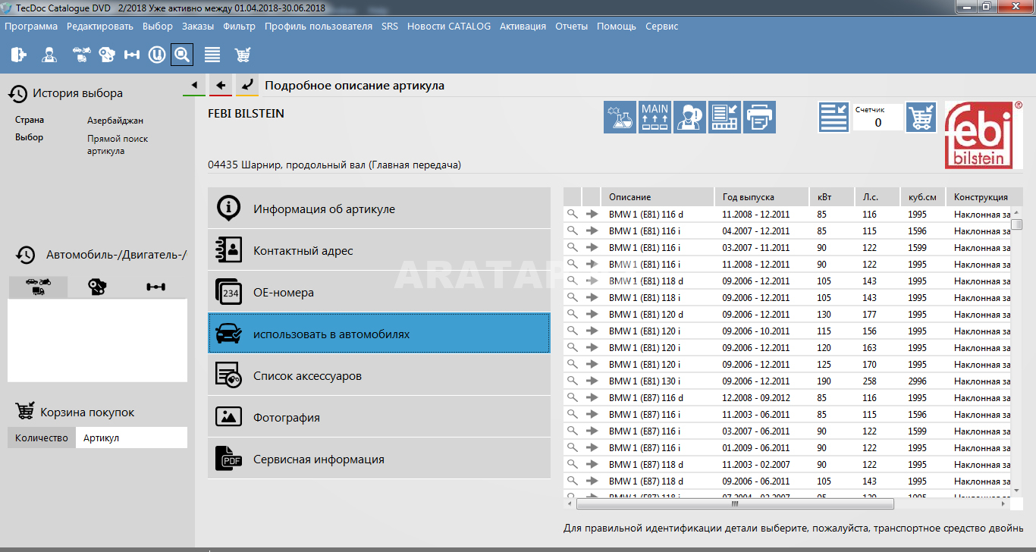The width and height of the screenshot is (1036, 552).
Task: Open the Новости CATALOG menu
Action: [449, 26]
